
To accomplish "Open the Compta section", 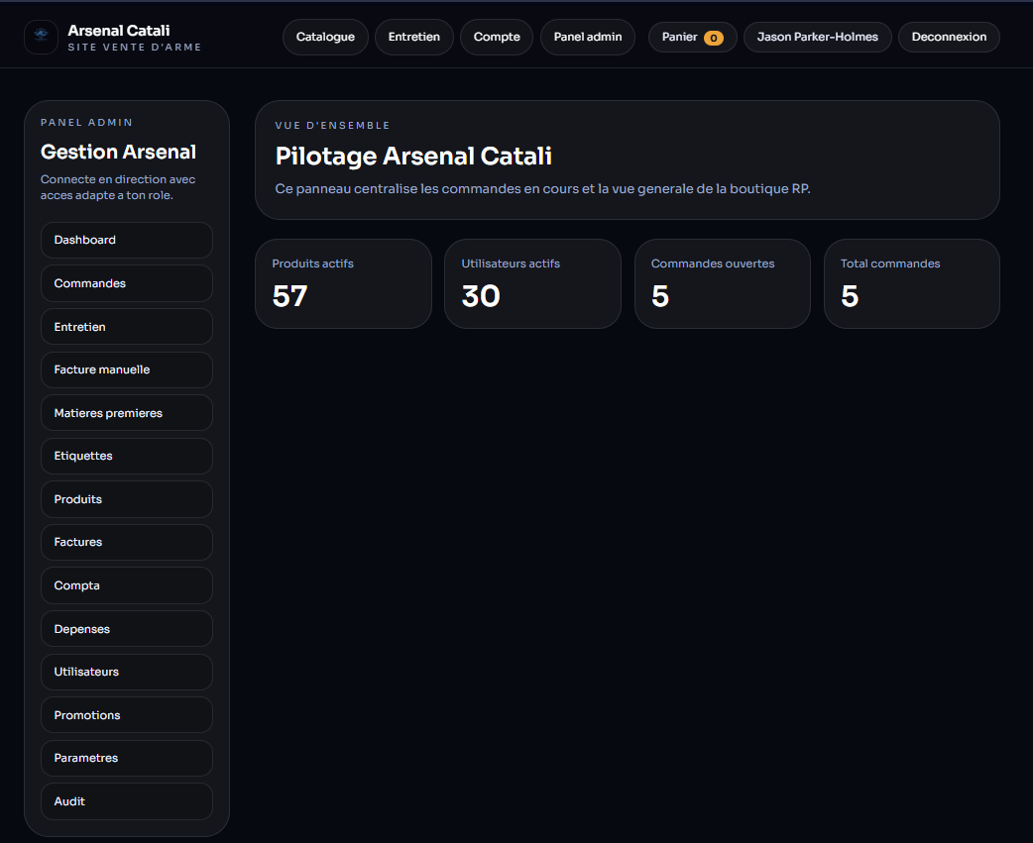I will pyautogui.click(x=127, y=585).
